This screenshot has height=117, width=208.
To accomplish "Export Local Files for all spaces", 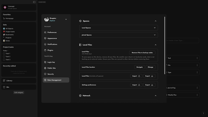I will [149, 76].
